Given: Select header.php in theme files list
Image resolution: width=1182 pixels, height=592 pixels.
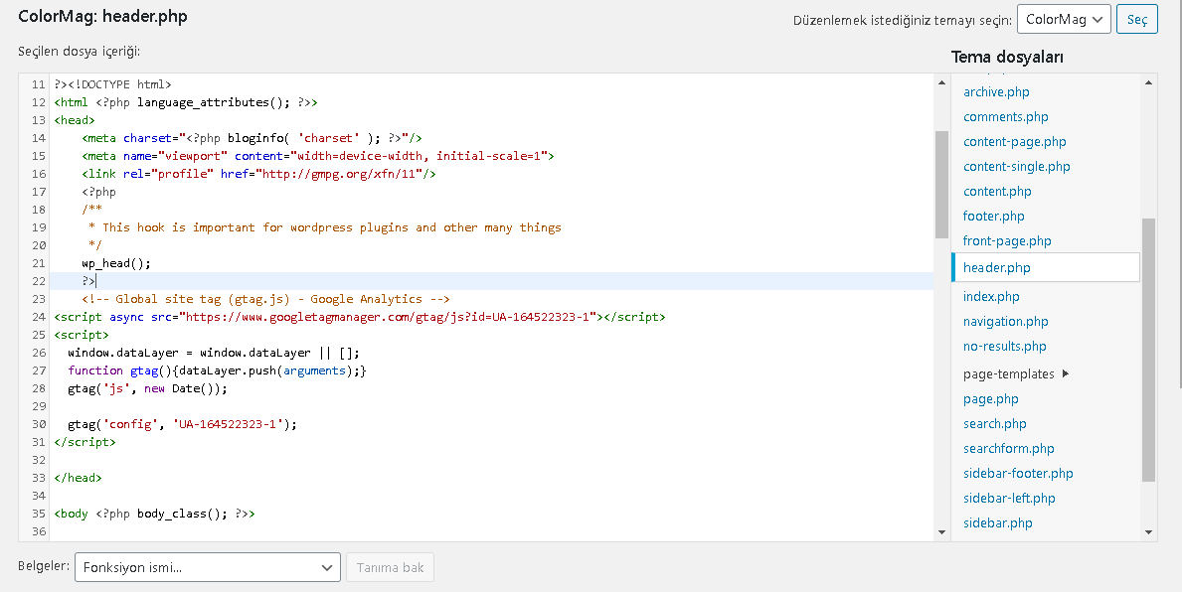Looking at the screenshot, I should 1047,267.
